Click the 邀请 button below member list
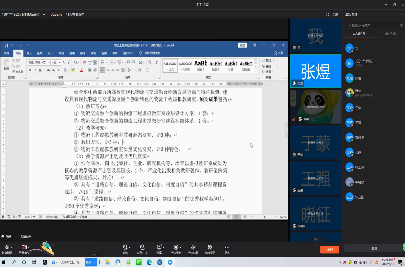This screenshot has height=267, width=405. [374, 248]
